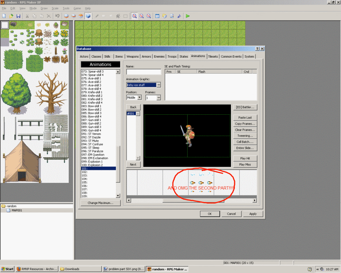Click the Paste clipboard icon

pos(42,16)
